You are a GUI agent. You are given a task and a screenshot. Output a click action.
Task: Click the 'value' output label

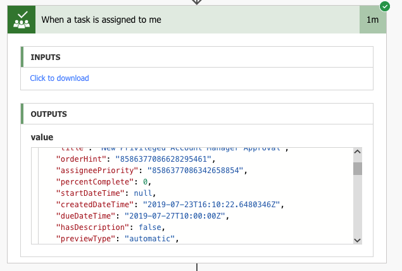coord(42,138)
